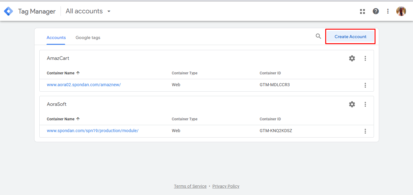
Task: Click the AoraSoft account name
Action: coord(57,104)
